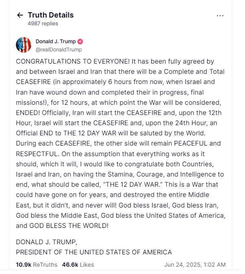This screenshot has height=274, width=245.
Task: View the 10.9k ReTruths list
Action: point(37,265)
